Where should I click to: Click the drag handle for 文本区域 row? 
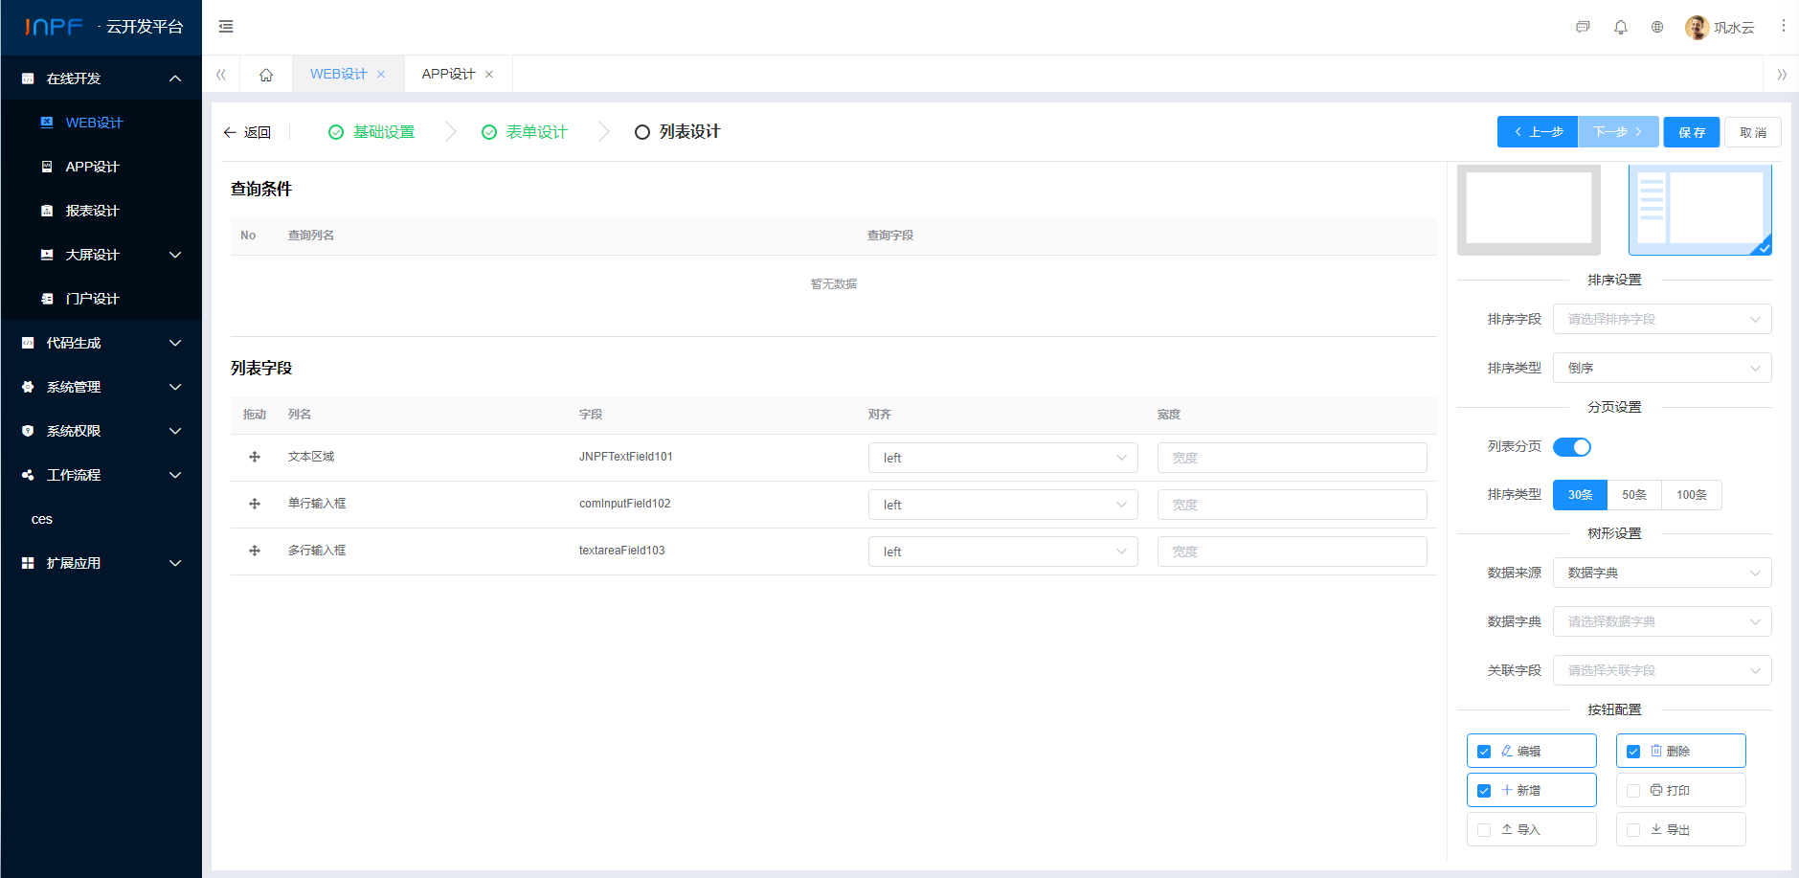(255, 457)
